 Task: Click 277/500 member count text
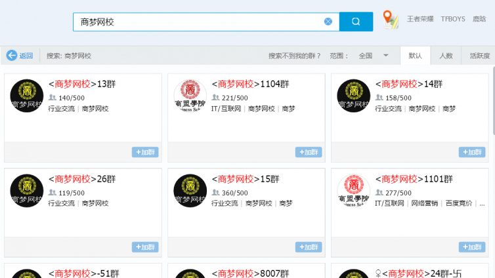click(x=398, y=193)
